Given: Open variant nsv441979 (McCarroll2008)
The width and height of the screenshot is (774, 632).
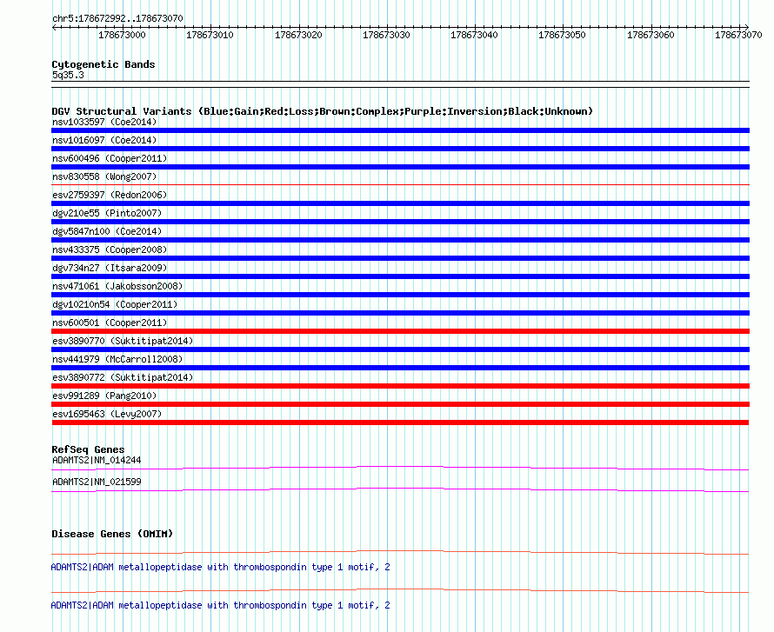Looking at the screenshot, I should coord(117,359).
